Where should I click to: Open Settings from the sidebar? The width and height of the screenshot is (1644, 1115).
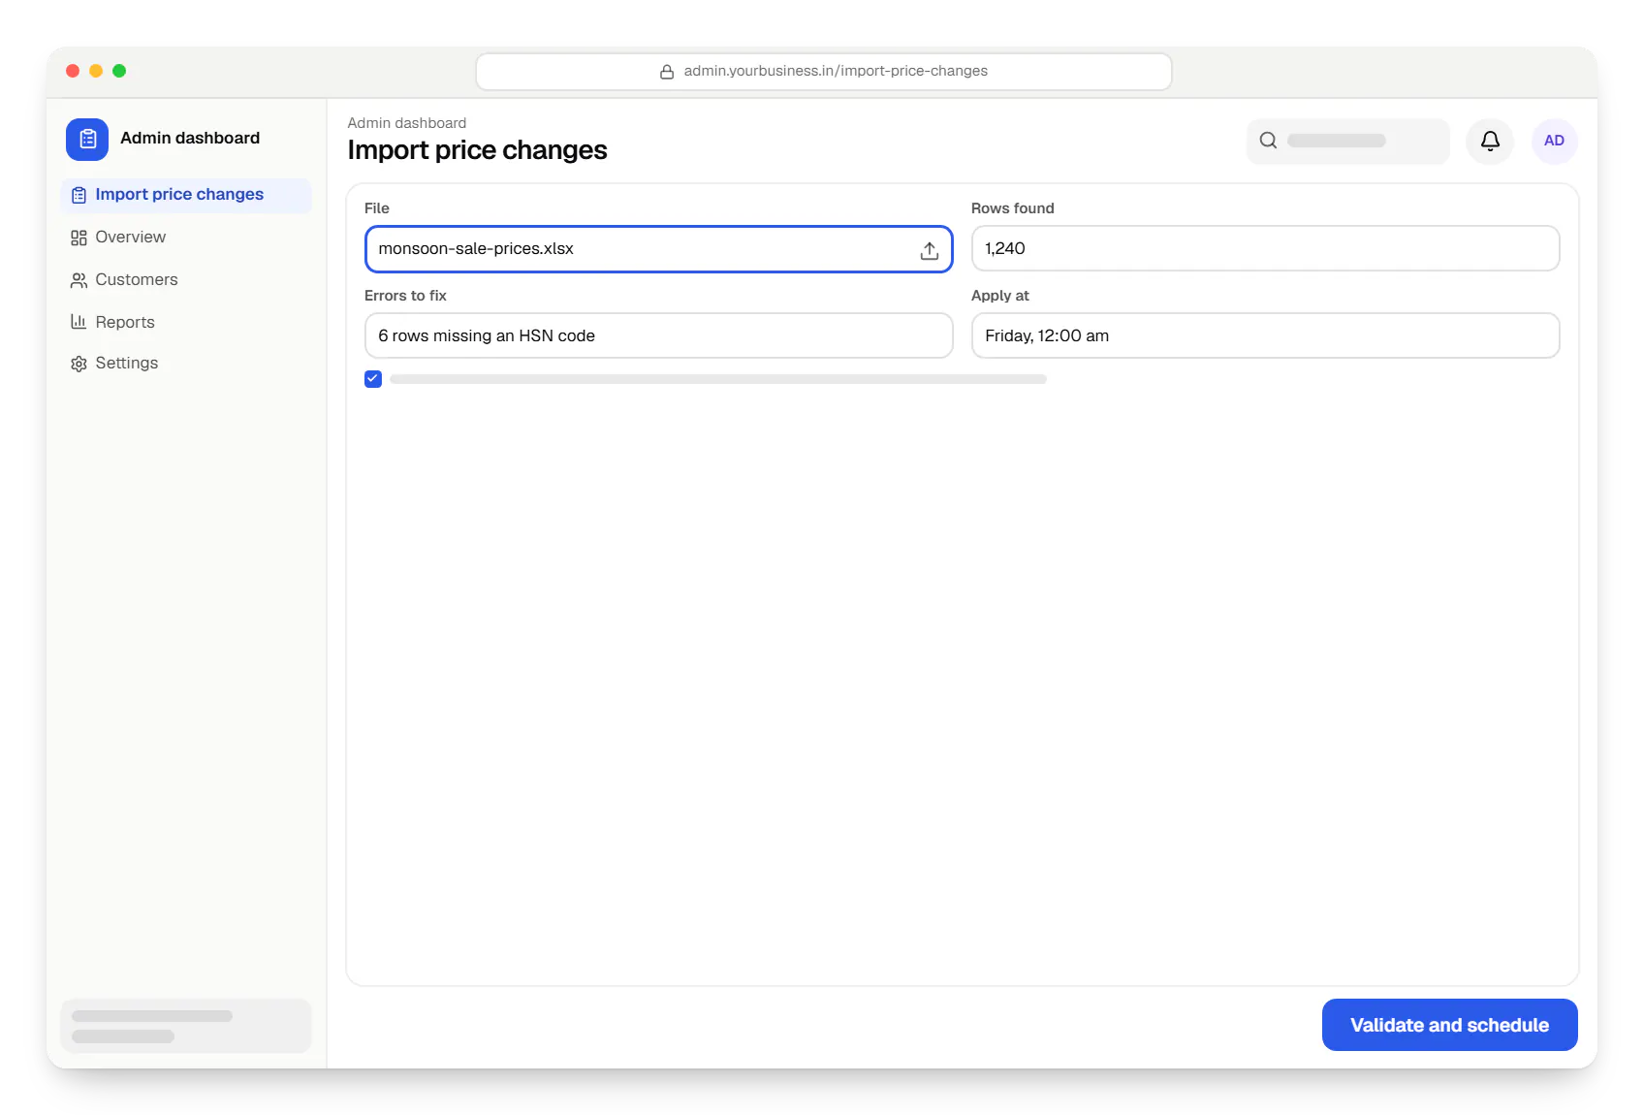click(x=186, y=364)
